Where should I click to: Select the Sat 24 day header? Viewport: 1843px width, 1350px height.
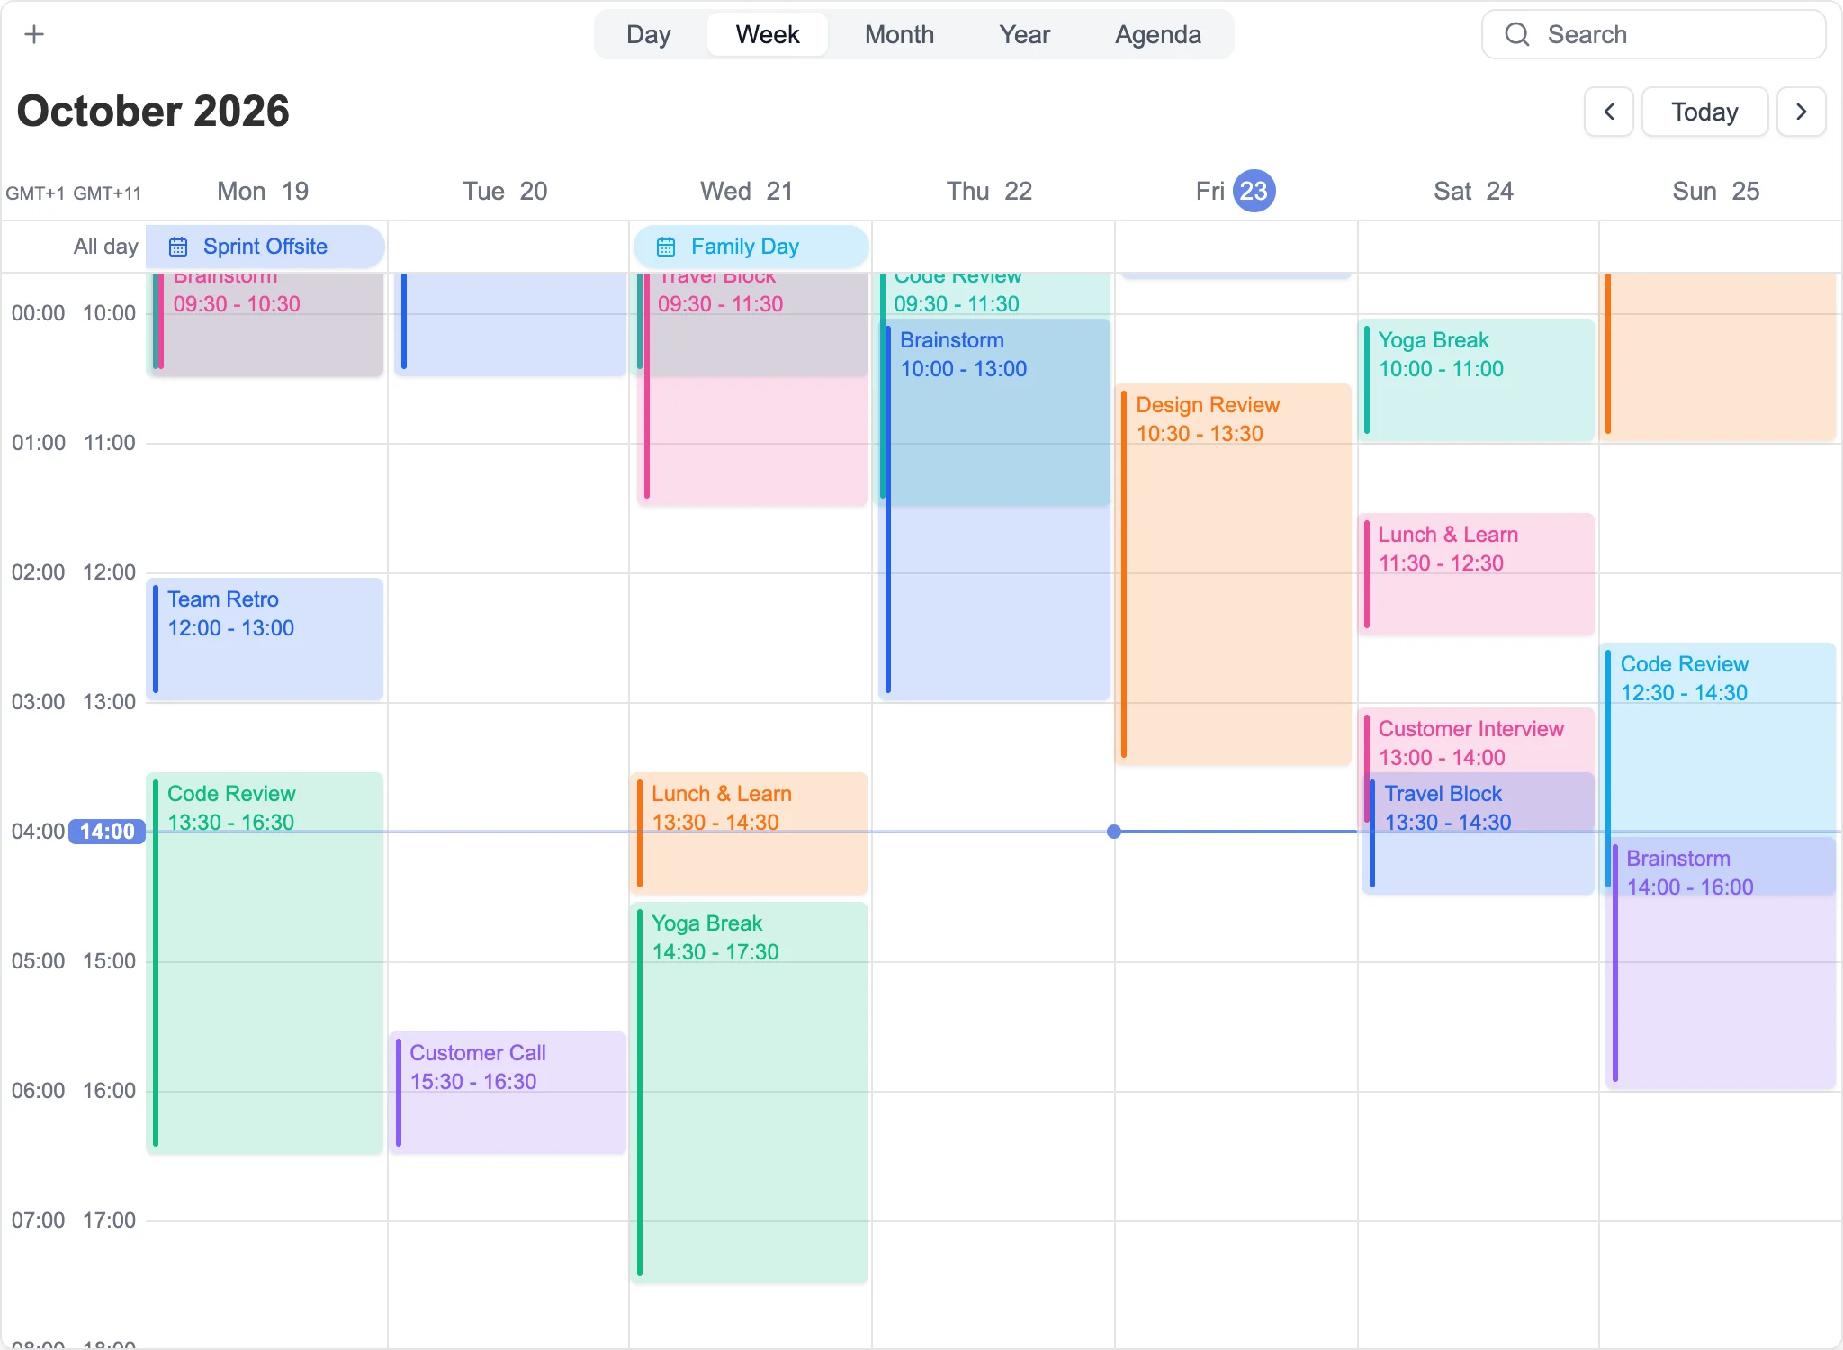click(1473, 191)
